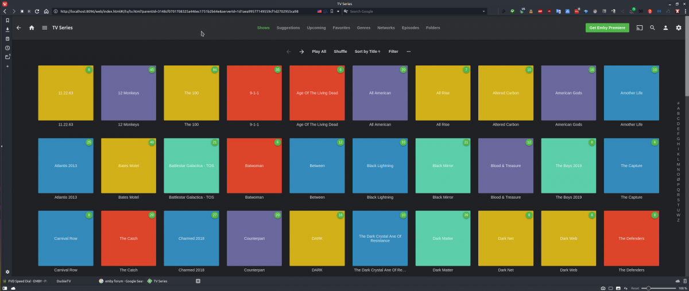
Task: Click the Play All button
Action: pos(319,52)
